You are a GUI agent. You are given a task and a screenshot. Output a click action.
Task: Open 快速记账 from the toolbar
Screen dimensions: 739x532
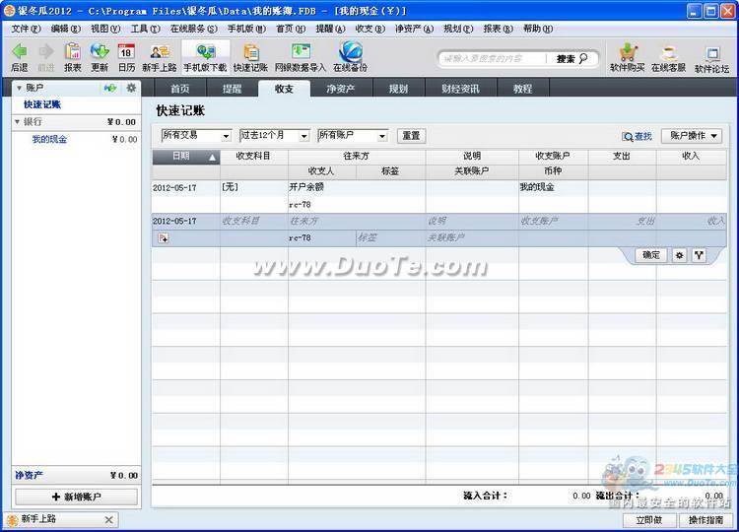pyautogui.click(x=250, y=56)
